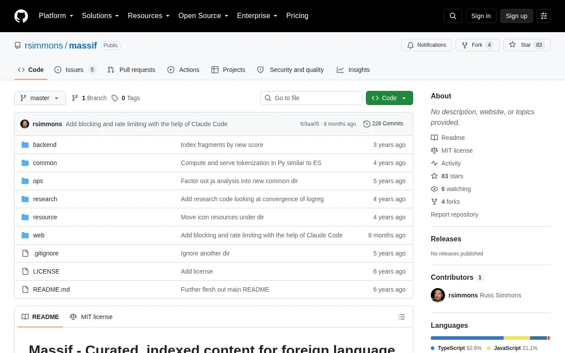Go to the GitHub logo homepage

[x=21, y=16]
